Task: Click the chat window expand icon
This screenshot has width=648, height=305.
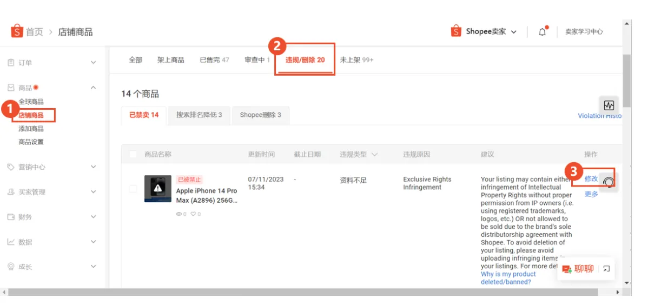Action: point(606,269)
